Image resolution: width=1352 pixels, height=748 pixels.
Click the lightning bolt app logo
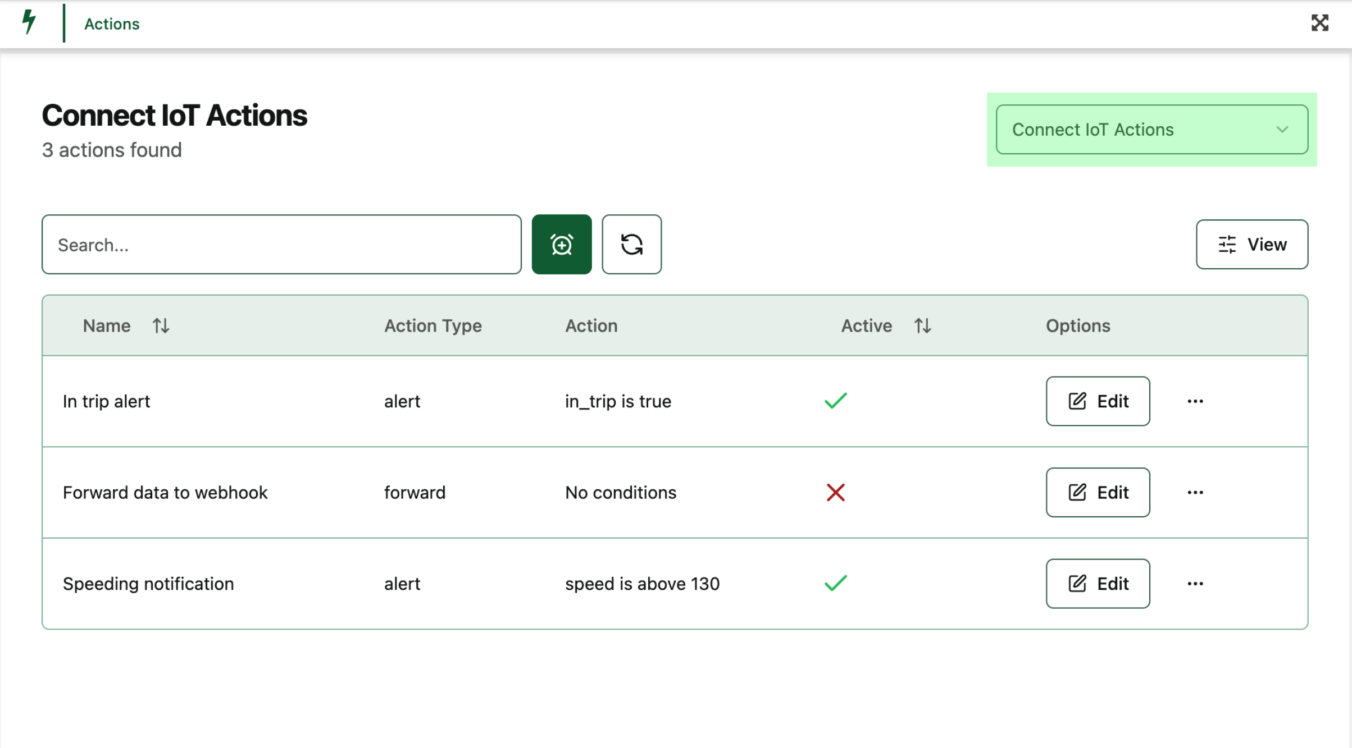(29, 23)
